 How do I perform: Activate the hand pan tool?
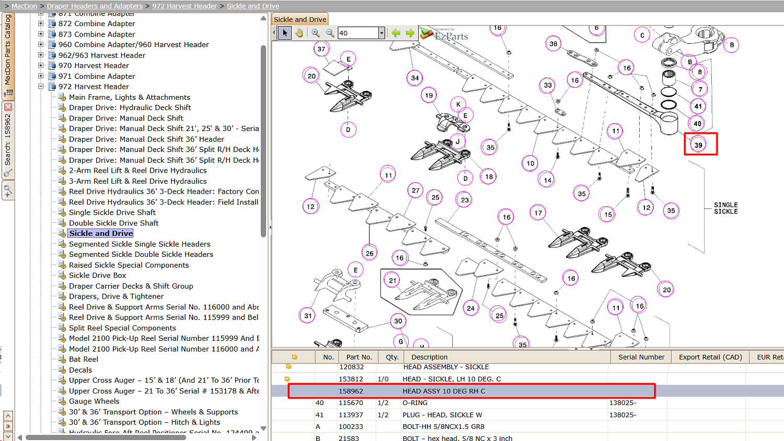tap(299, 33)
